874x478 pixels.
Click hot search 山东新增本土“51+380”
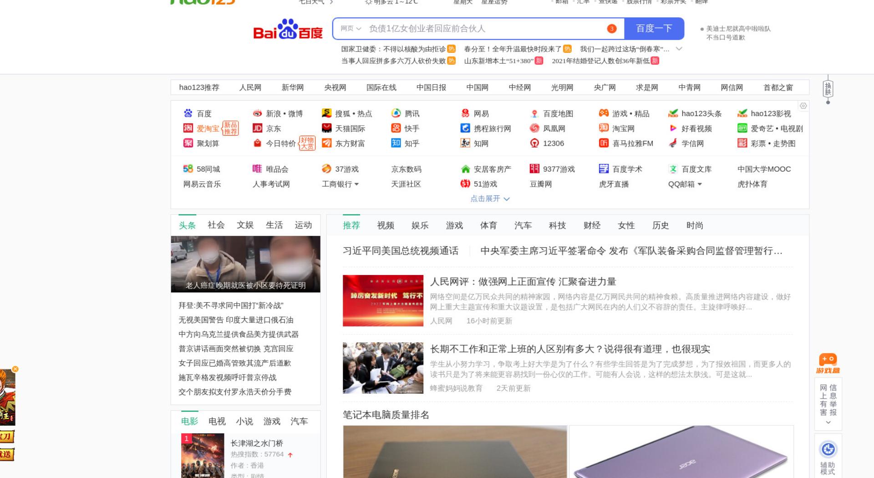coord(498,61)
